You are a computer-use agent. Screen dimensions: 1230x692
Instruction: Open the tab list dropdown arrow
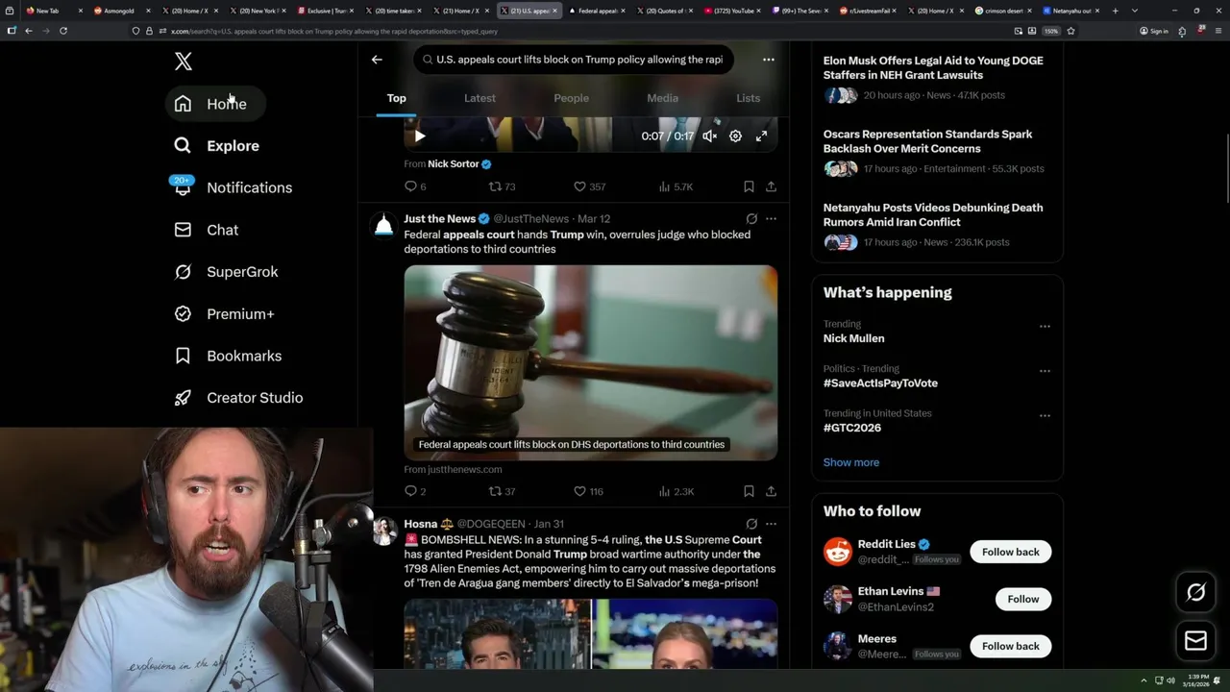1135,11
